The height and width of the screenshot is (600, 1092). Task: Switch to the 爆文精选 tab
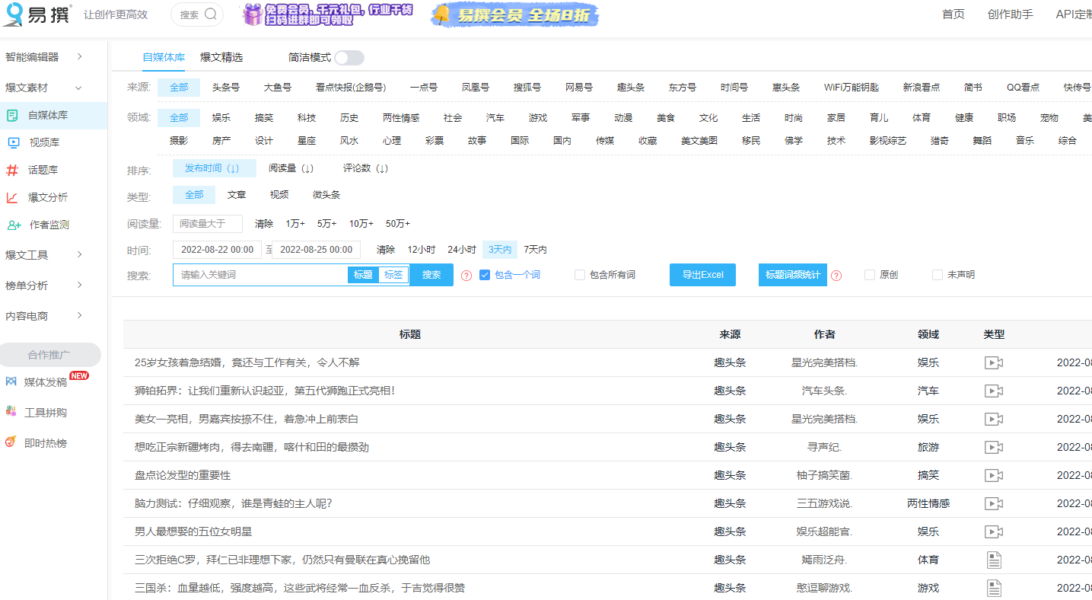point(221,57)
